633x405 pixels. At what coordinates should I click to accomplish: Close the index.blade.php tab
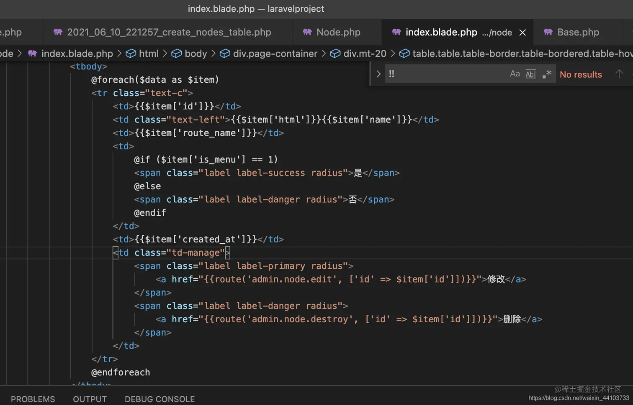pyautogui.click(x=522, y=33)
